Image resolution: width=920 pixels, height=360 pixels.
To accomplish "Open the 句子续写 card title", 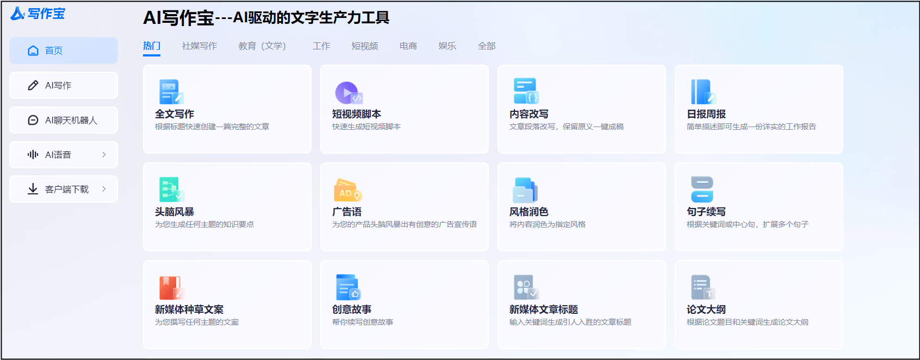I will pyautogui.click(x=706, y=212).
